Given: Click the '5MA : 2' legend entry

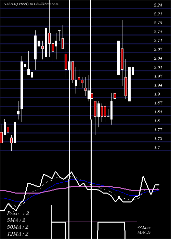Looking at the screenshot, I should click(x=16, y=220).
